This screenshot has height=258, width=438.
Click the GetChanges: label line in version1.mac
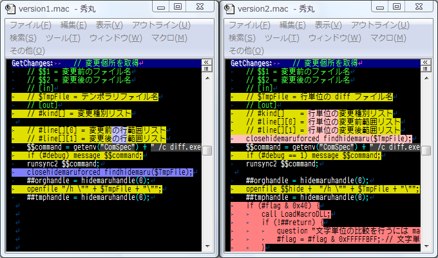(106, 63)
